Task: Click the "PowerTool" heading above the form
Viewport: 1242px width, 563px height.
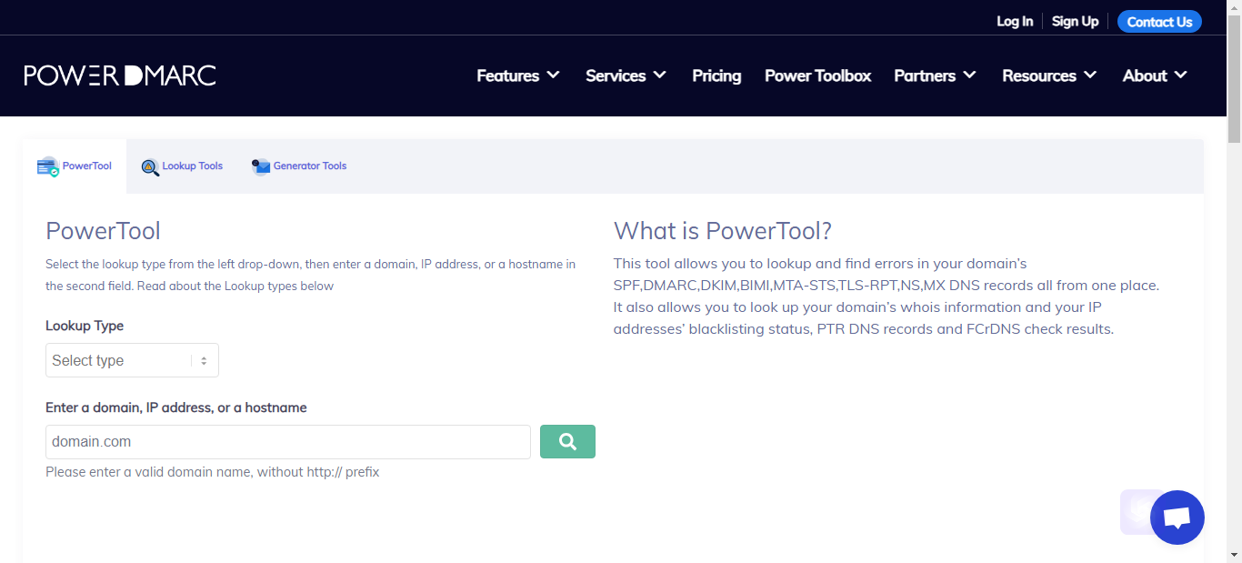Action: point(103,231)
